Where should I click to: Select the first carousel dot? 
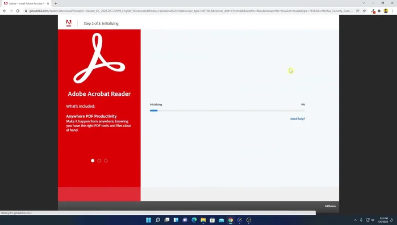(x=93, y=160)
